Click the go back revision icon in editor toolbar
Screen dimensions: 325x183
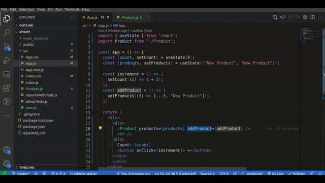click(x=283, y=17)
